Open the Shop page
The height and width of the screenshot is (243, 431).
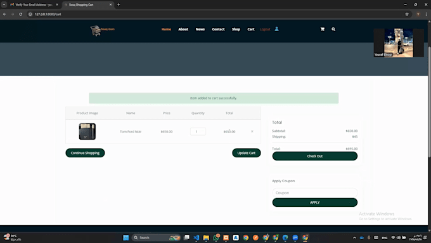click(x=236, y=29)
